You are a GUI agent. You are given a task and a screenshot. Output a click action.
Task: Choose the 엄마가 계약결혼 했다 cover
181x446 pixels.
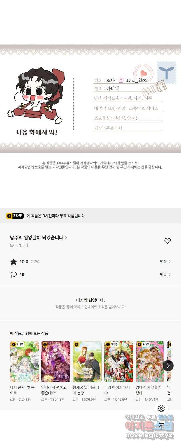tap(150, 362)
